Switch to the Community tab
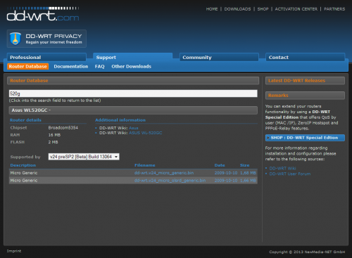This screenshot has width=352, height=258. [219, 57]
